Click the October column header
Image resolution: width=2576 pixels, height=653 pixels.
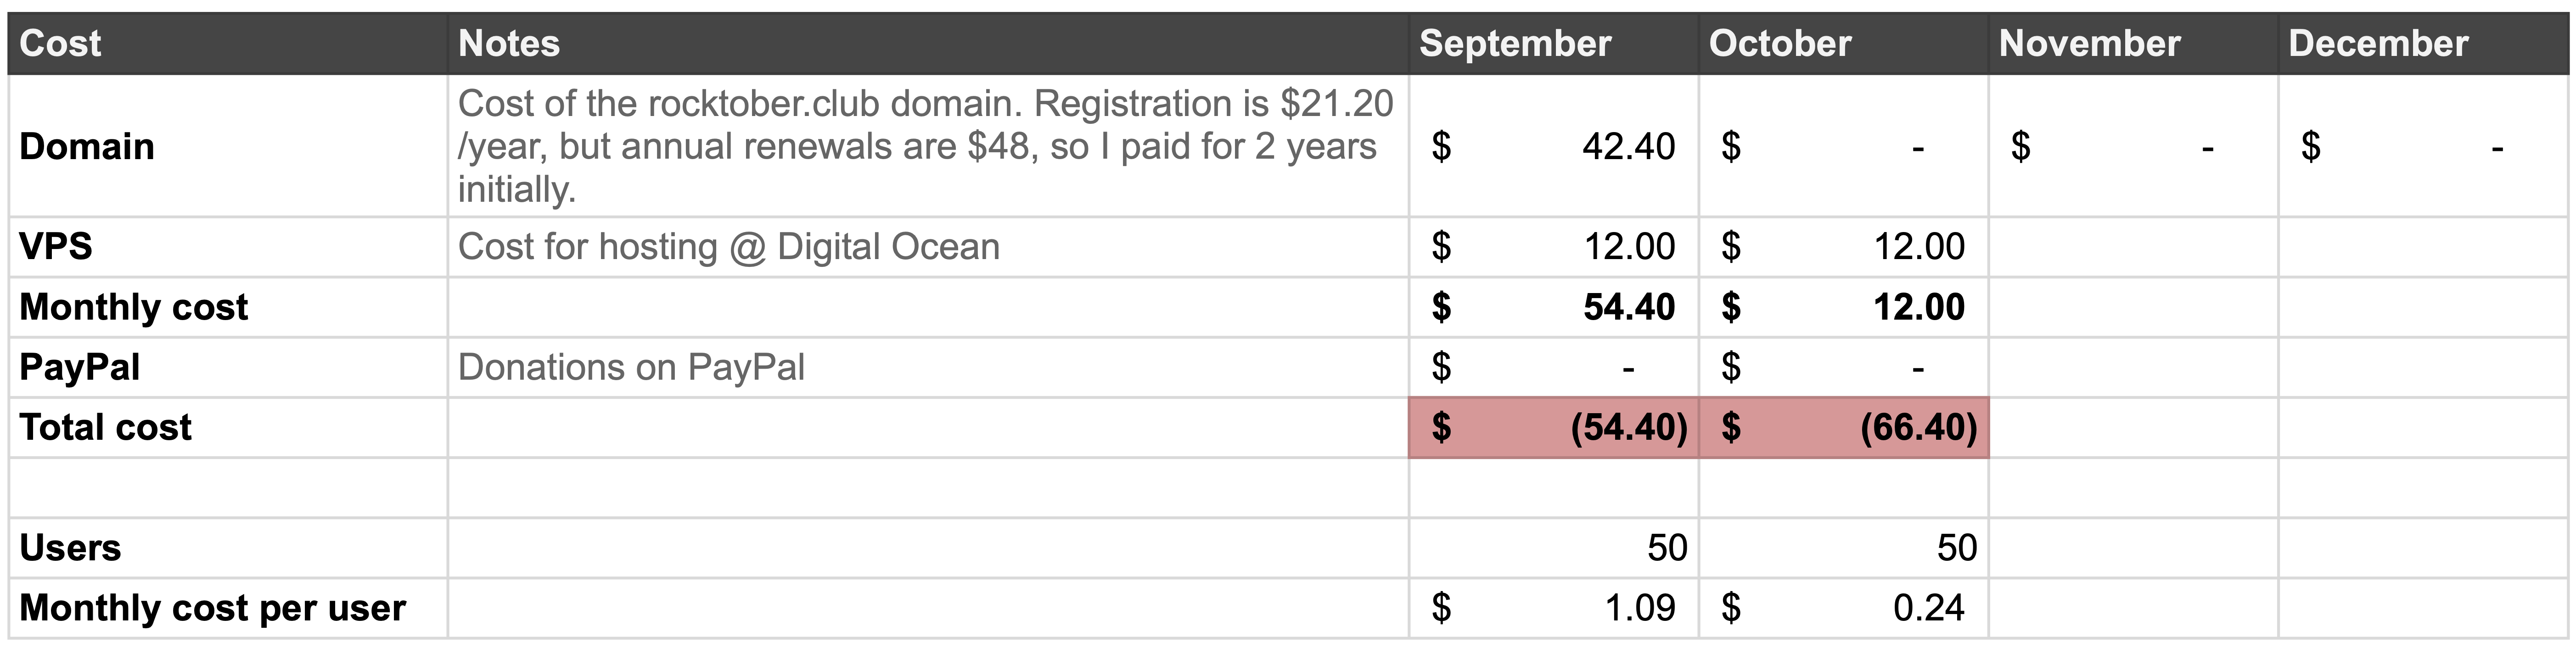1843,44
